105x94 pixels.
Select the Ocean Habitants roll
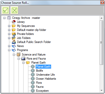point(46,79)
